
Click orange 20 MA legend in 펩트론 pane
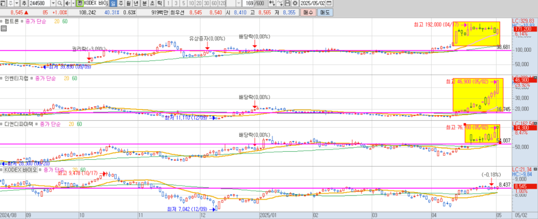click(x=57, y=21)
